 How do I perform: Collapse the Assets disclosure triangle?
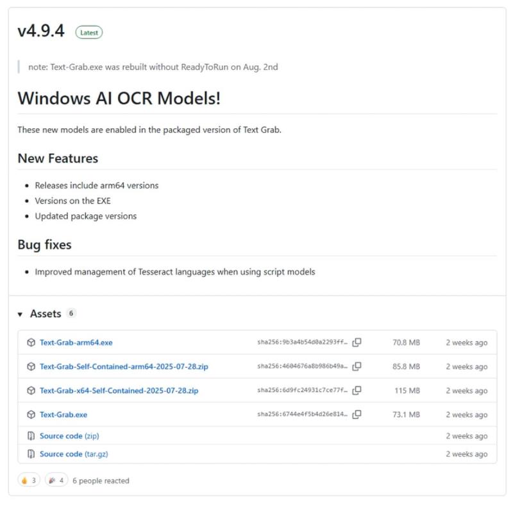pyautogui.click(x=20, y=314)
